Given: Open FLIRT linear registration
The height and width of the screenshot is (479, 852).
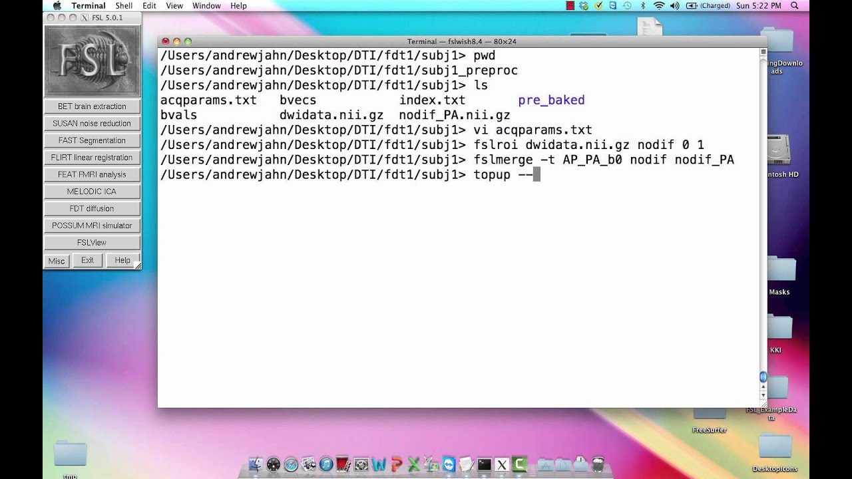Looking at the screenshot, I should point(92,158).
